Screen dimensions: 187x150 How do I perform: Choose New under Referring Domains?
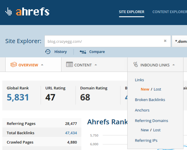coord(145,130)
